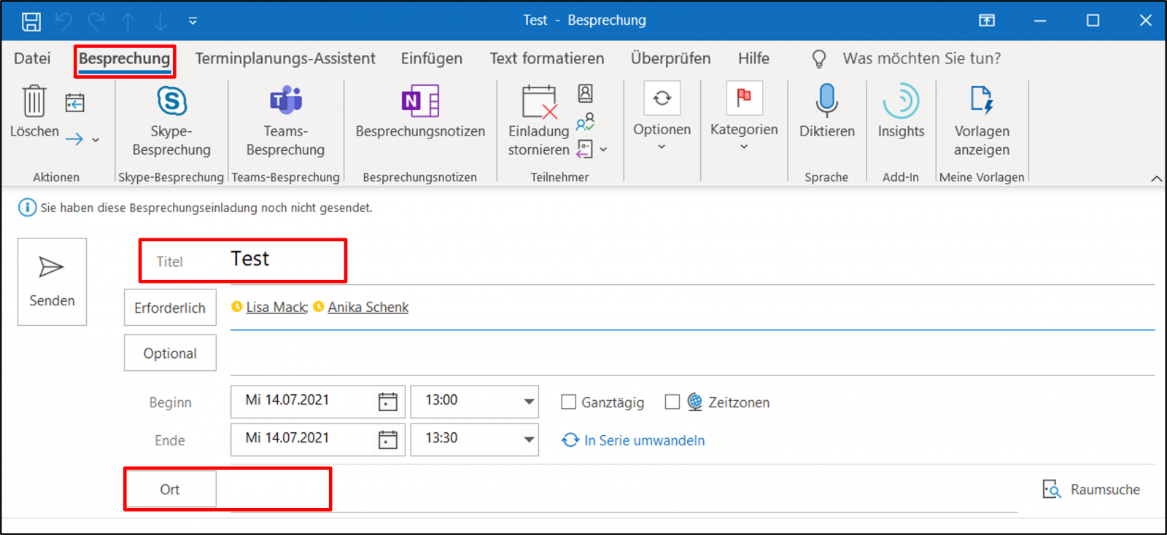Click the Ende date field
This screenshot has height=535, width=1167.
303,440
